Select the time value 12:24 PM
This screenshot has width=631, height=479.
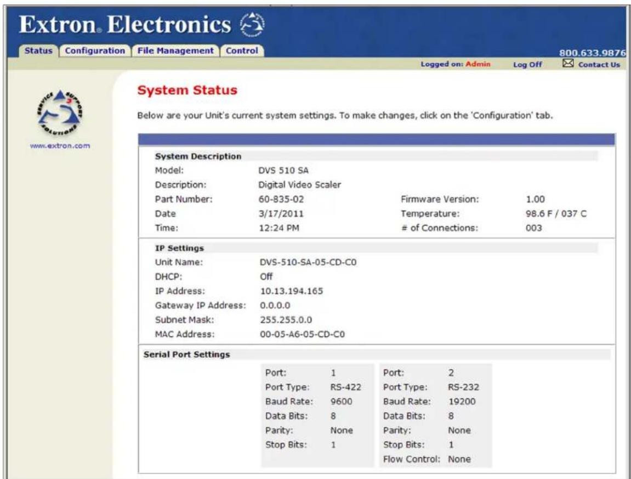coord(279,228)
